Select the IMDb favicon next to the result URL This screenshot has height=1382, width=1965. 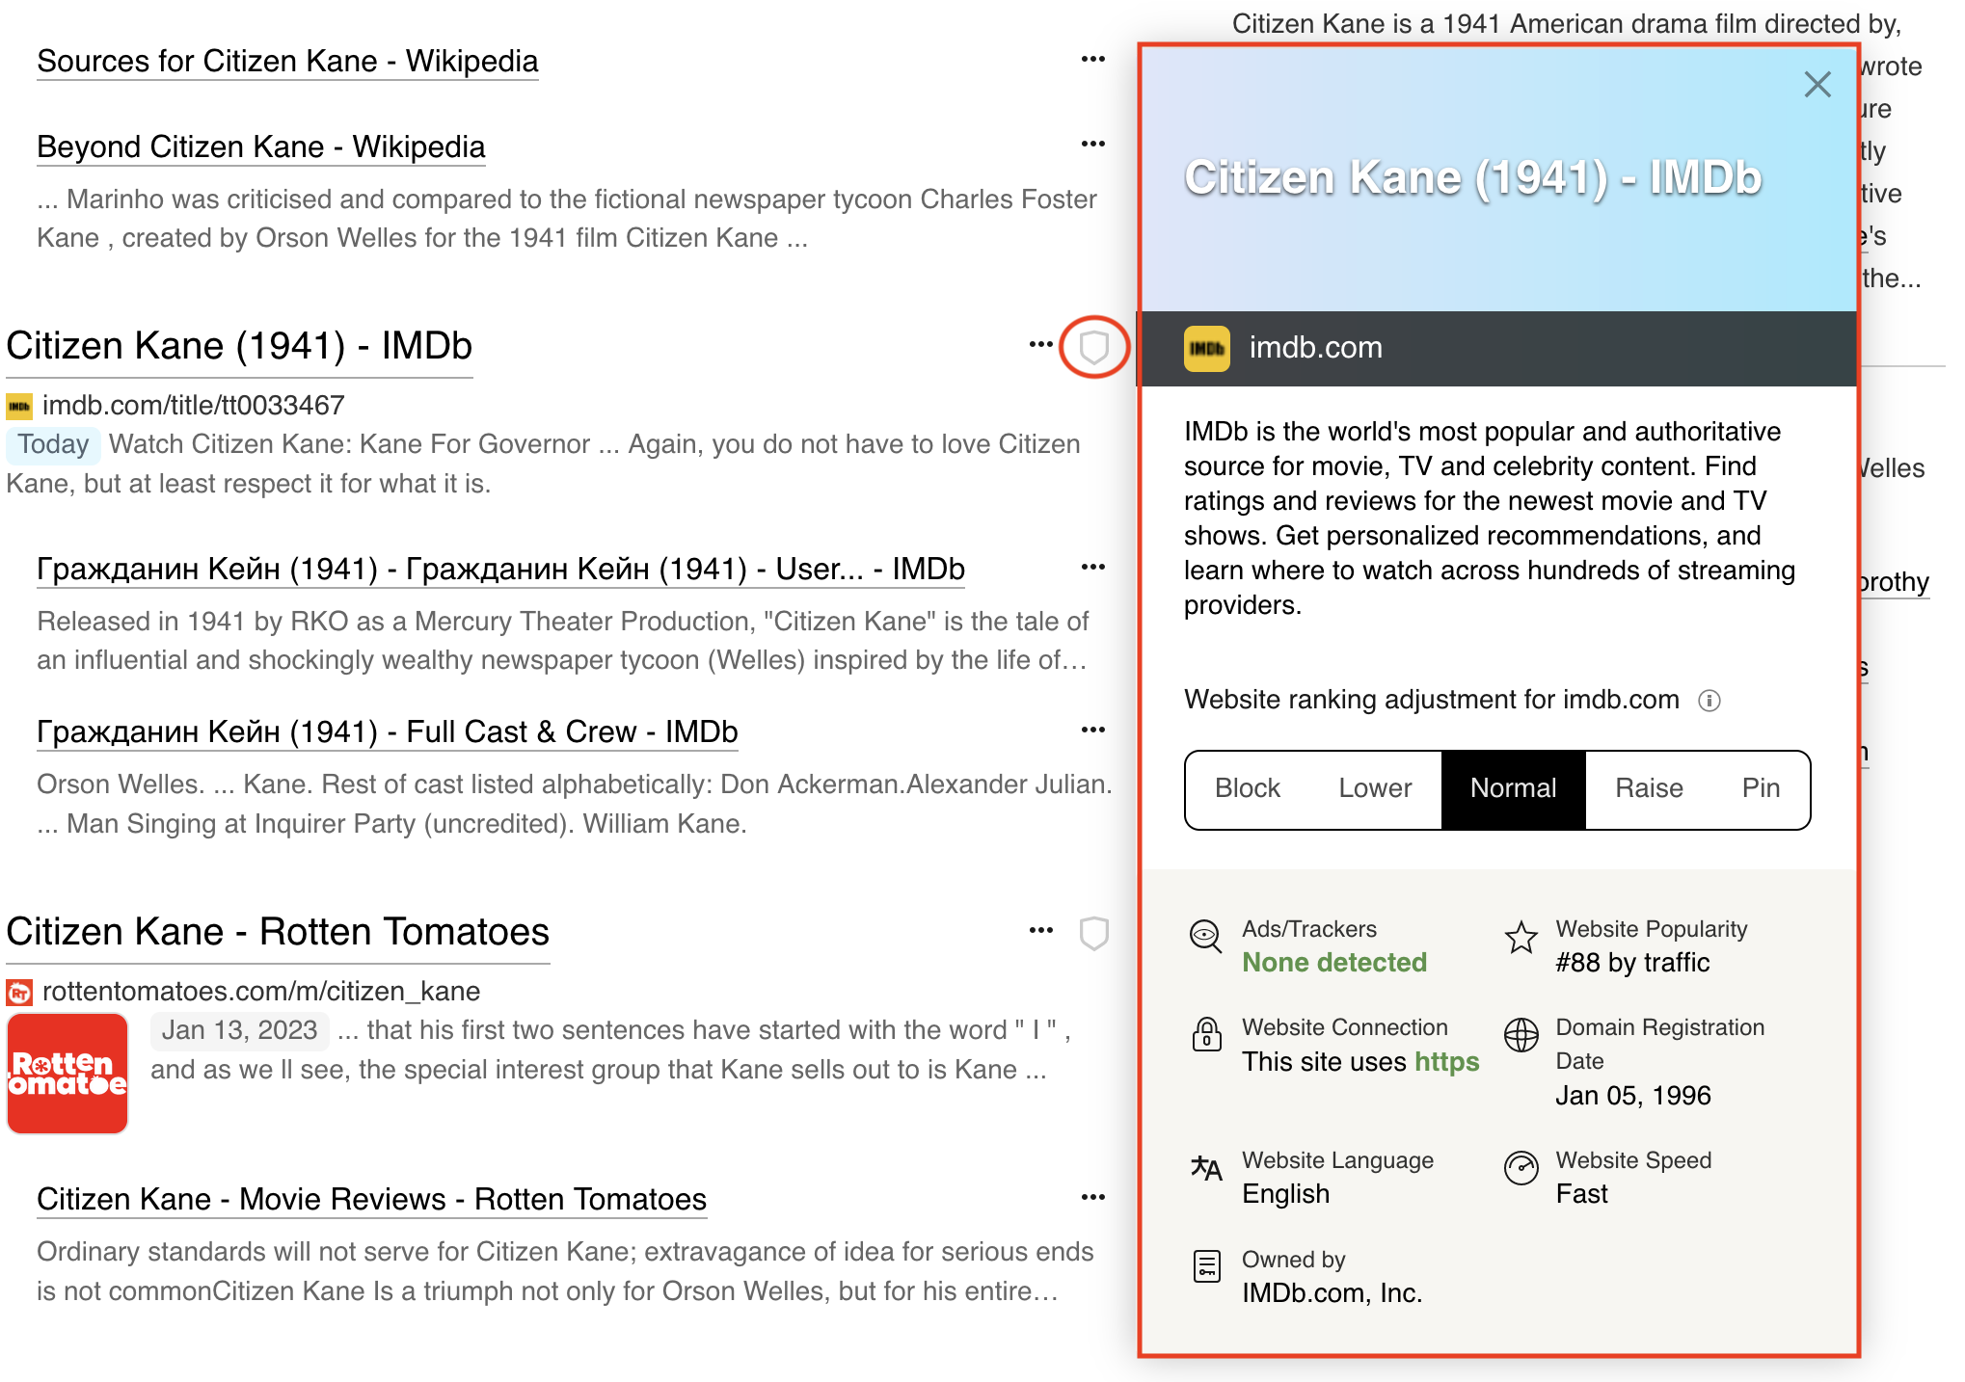[18, 406]
